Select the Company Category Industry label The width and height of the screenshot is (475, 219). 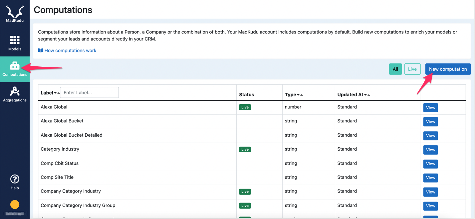coord(71,191)
